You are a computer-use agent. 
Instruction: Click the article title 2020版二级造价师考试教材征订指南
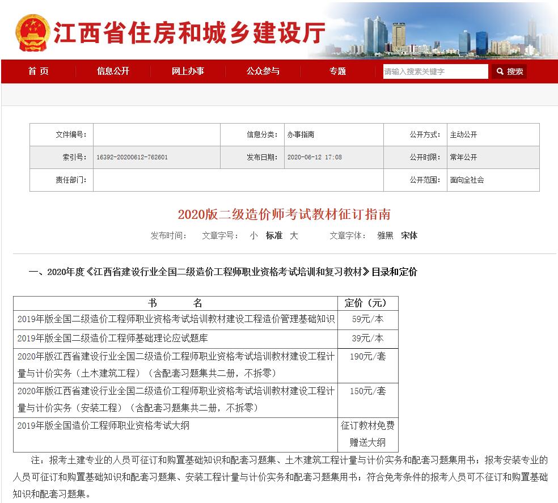284,214
